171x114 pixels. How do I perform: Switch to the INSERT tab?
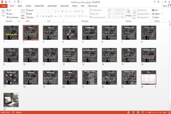[x=20, y=6]
